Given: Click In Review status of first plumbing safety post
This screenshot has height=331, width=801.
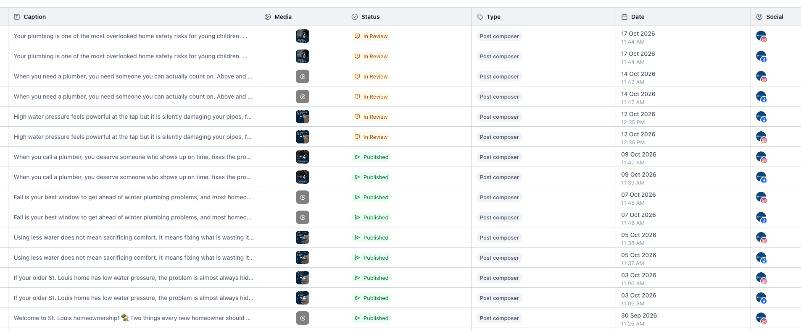Looking at the screenshot, I should [x=371, y=36].
